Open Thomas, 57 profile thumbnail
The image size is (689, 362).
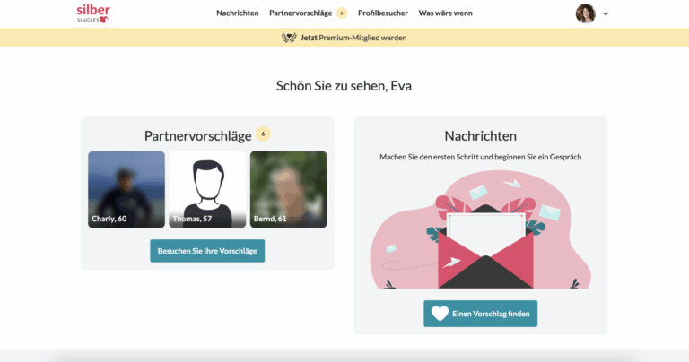[207, 190]
